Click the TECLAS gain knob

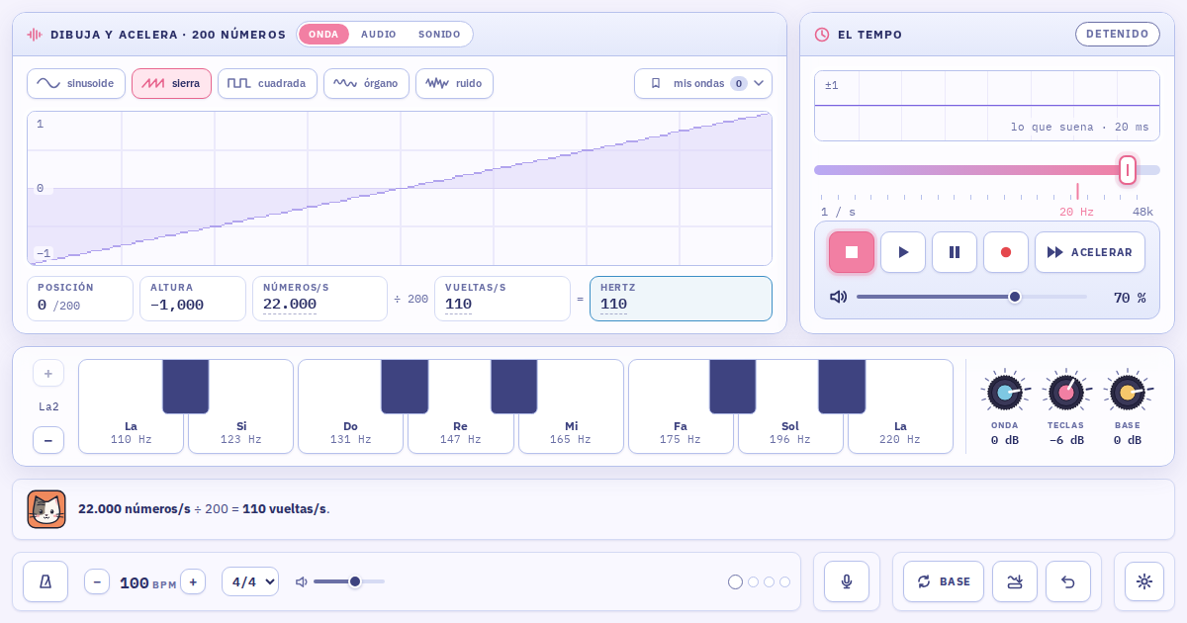click(1066, 392)
